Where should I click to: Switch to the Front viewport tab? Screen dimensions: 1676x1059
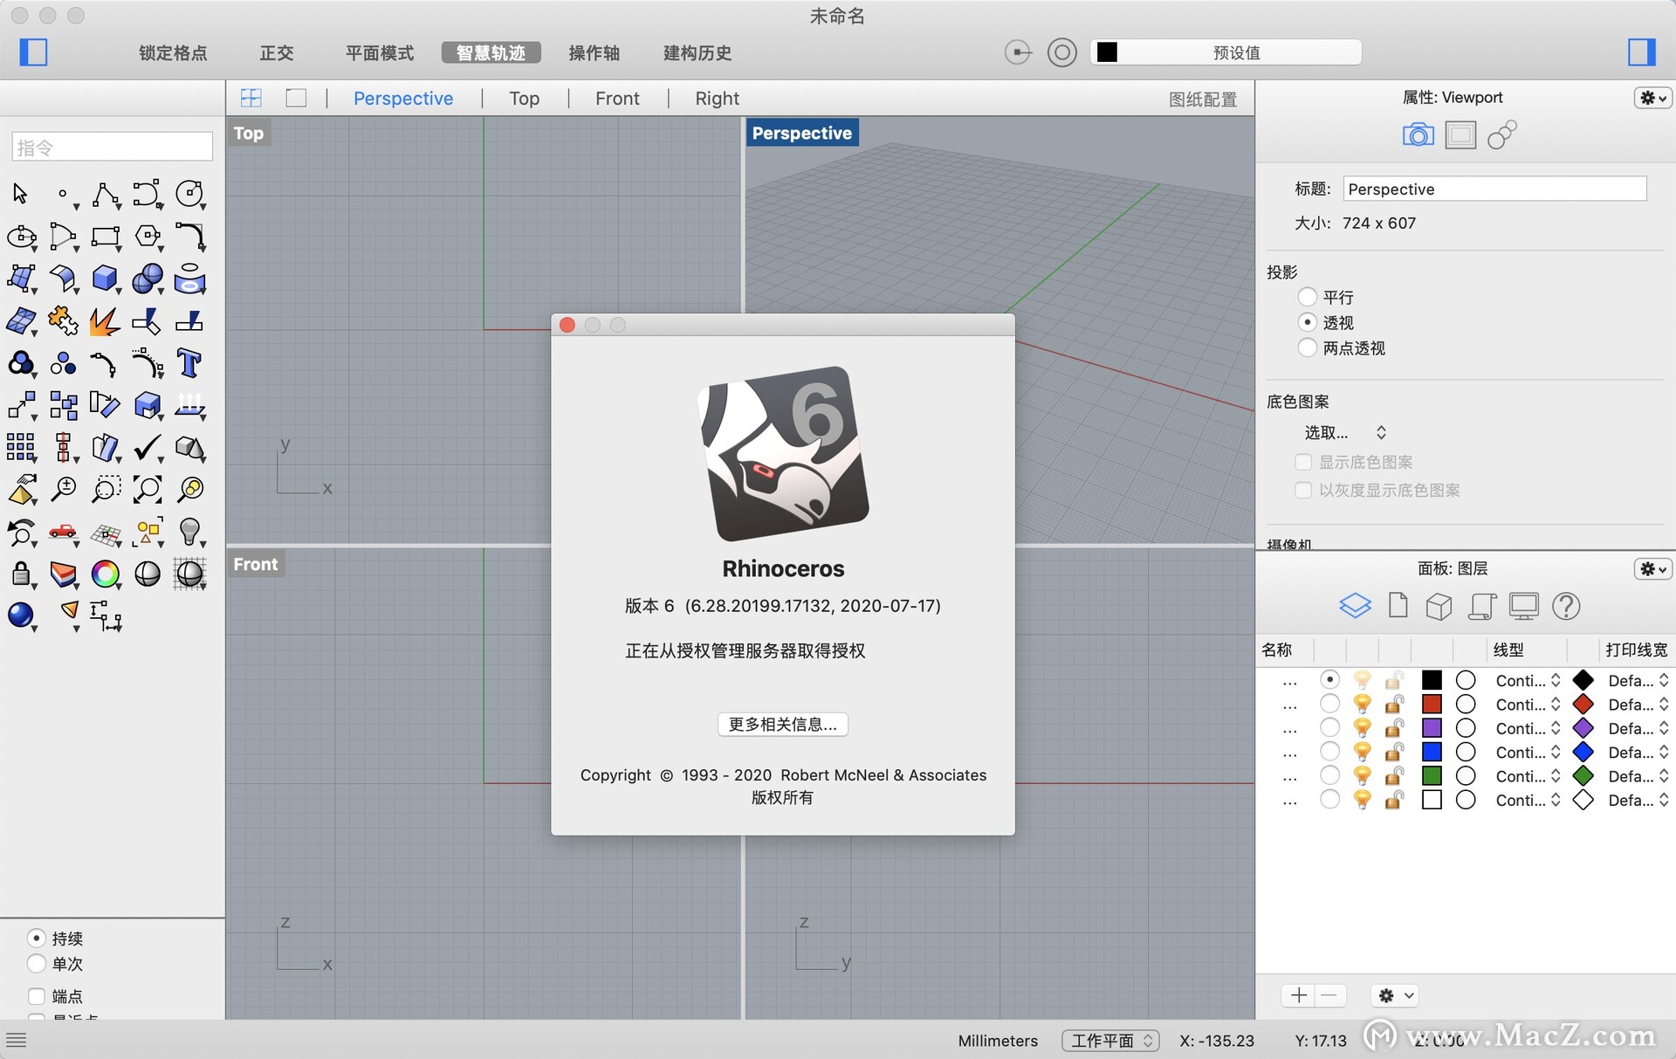point(616,98)
